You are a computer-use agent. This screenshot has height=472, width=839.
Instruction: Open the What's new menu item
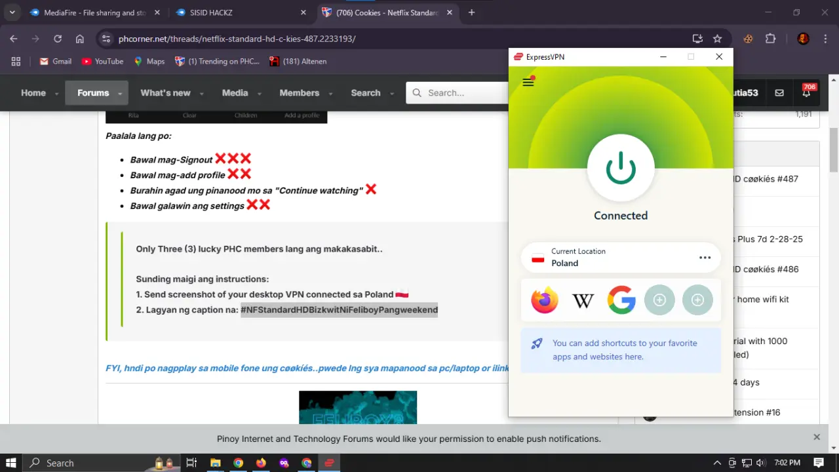pyautogui.click(x=165, y=93)
